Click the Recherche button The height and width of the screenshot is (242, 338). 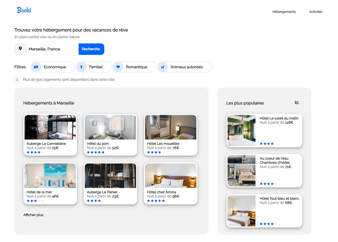[91, 49]
